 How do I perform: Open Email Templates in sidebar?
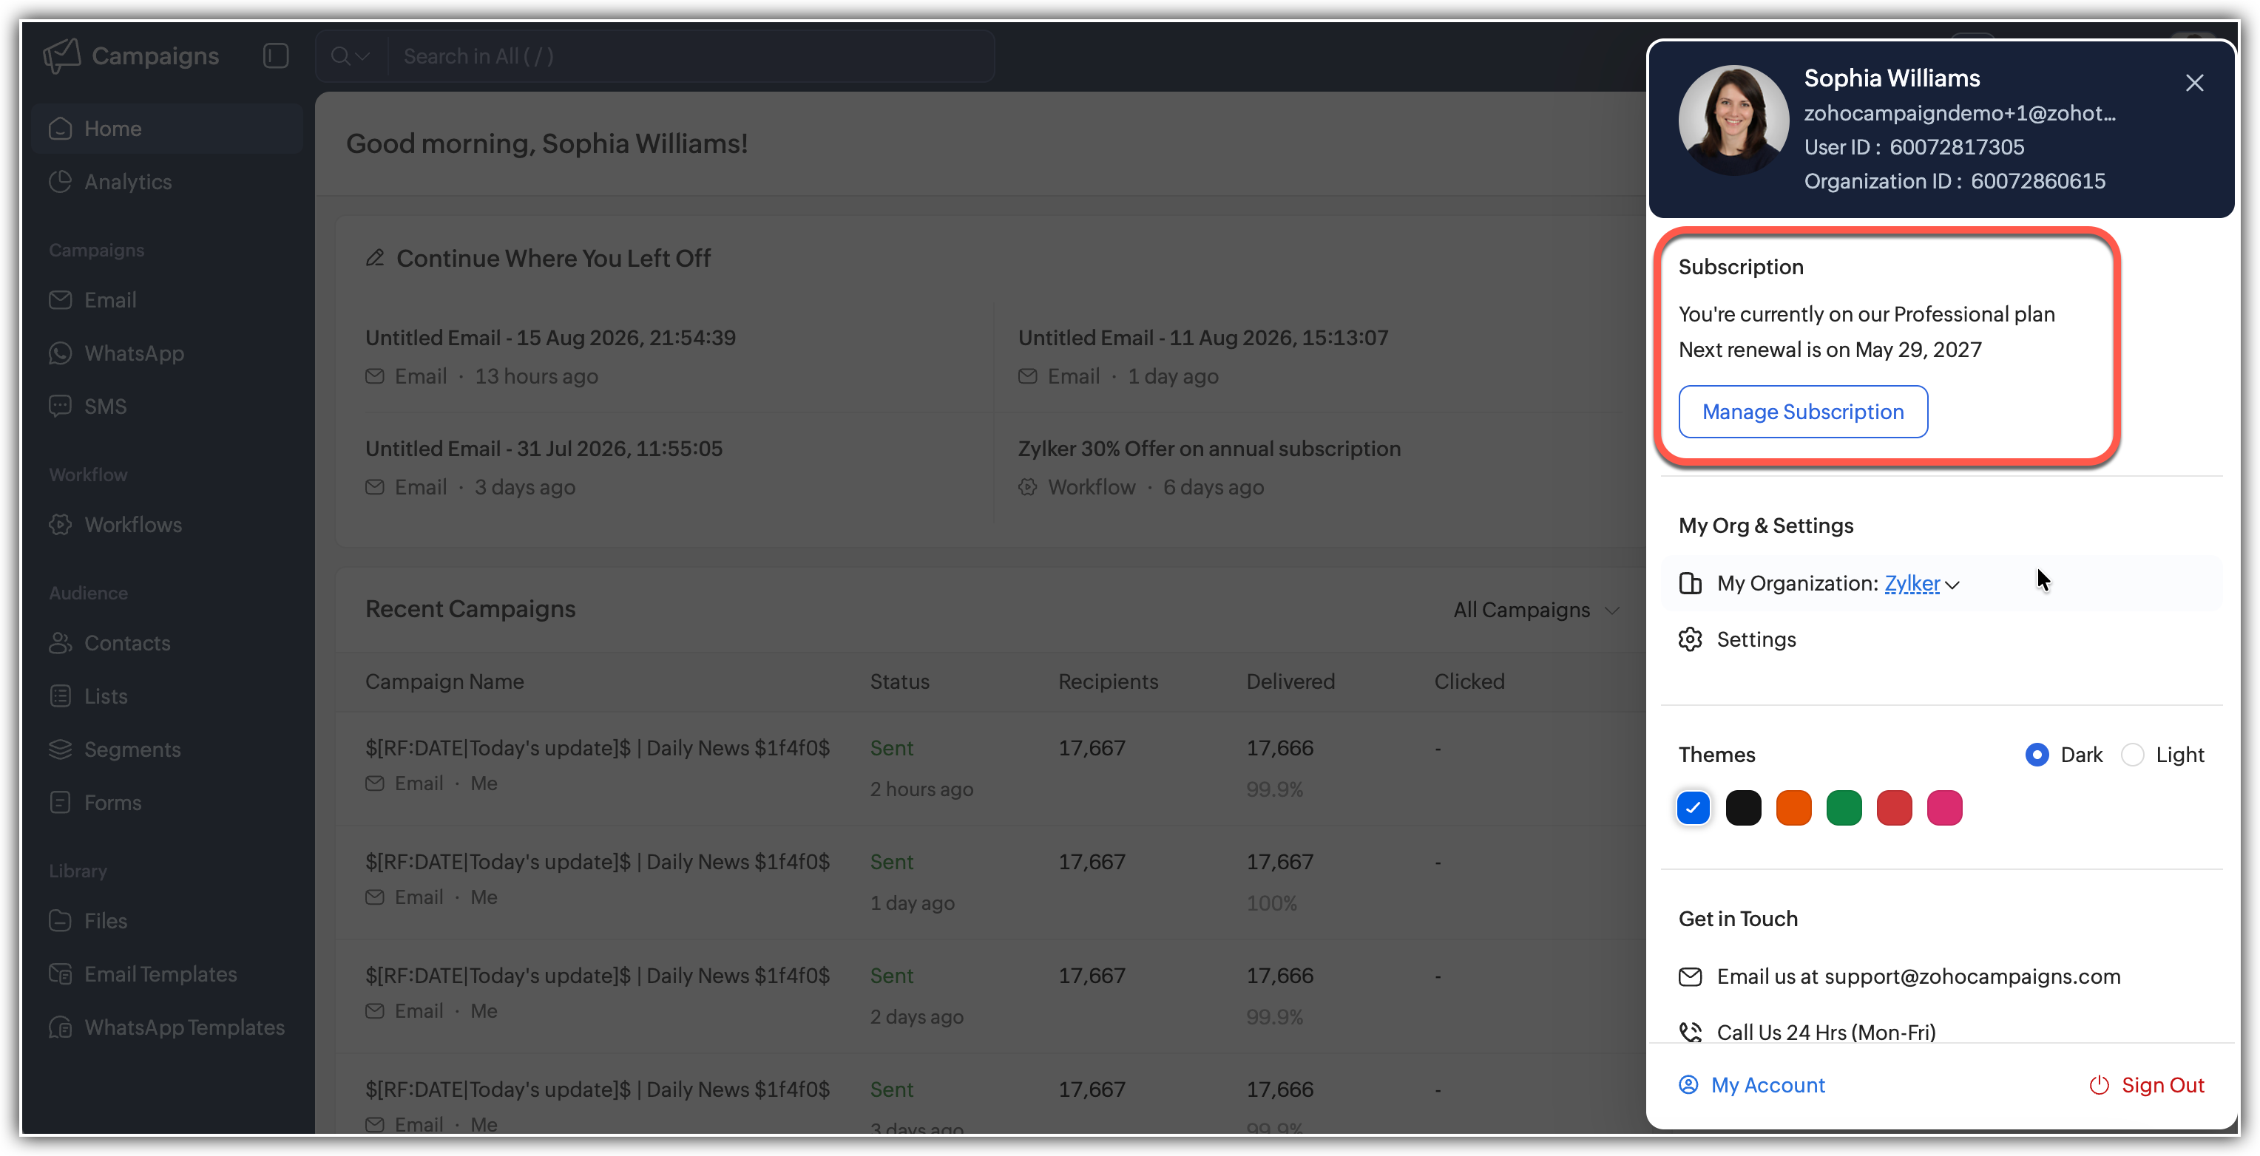166,973
